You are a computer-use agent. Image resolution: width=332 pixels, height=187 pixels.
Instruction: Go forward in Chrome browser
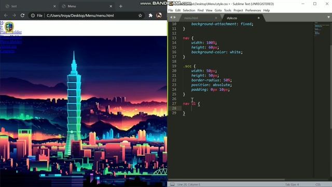tap(14, 16)
